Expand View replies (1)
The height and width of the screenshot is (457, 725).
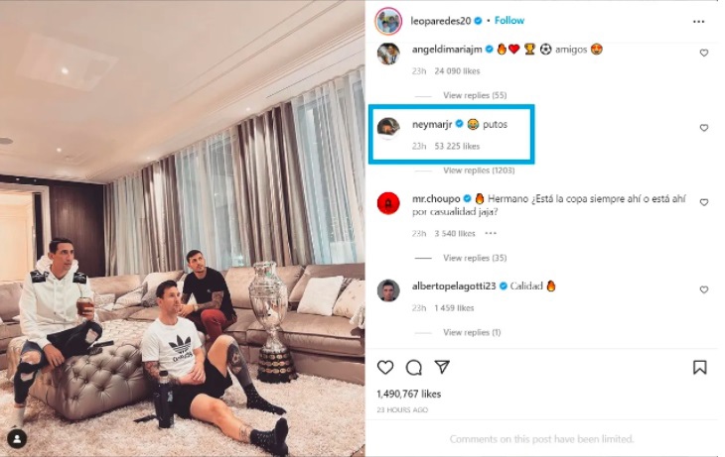(x=472, y=332)
